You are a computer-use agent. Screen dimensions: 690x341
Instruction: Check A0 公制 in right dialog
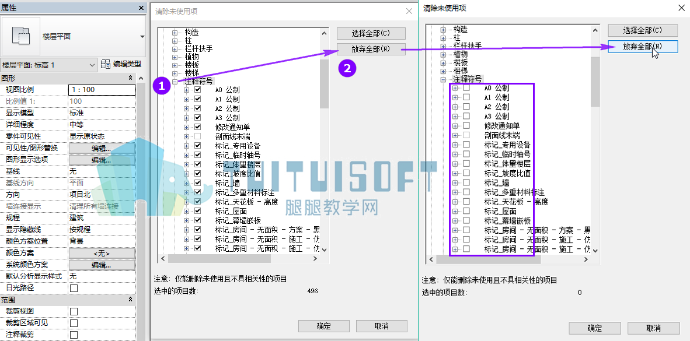tap(466, 88)
